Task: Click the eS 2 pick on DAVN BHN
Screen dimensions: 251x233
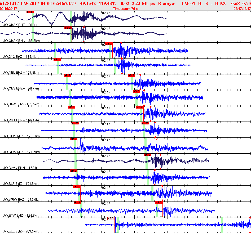Action: 148,155
